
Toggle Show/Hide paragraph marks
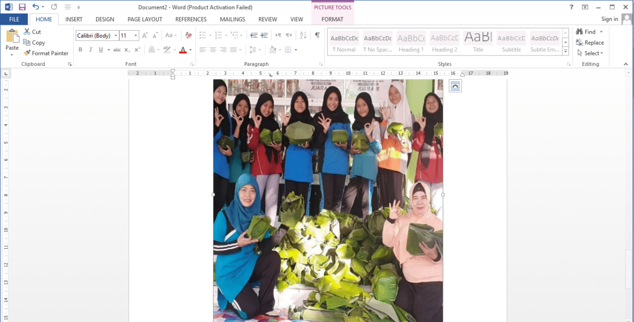317,35
